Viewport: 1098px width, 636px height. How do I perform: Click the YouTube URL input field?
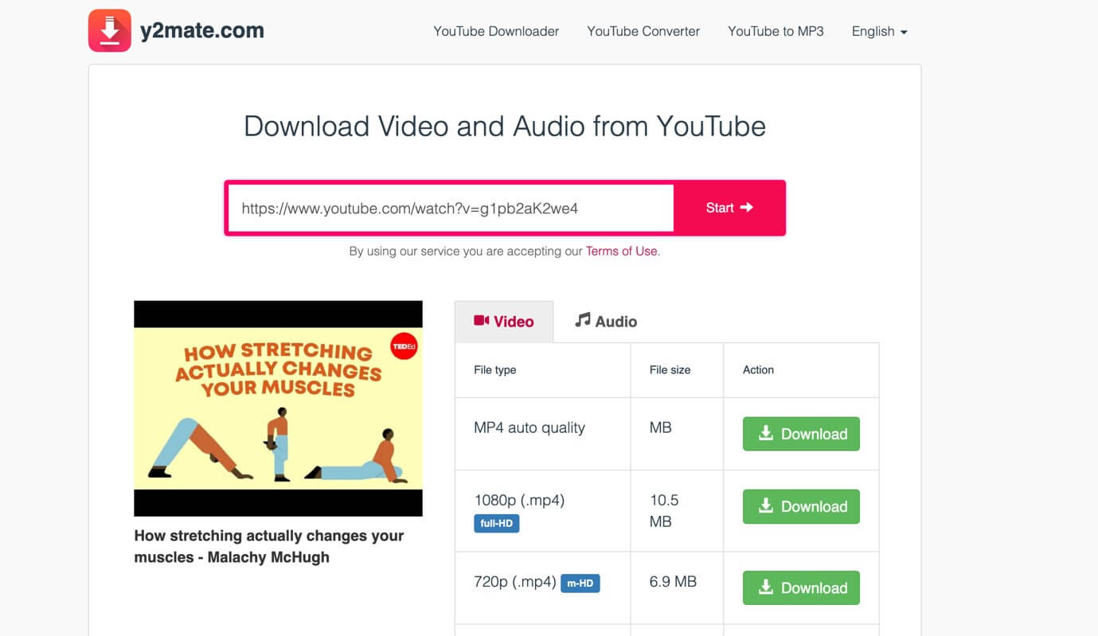451,209
